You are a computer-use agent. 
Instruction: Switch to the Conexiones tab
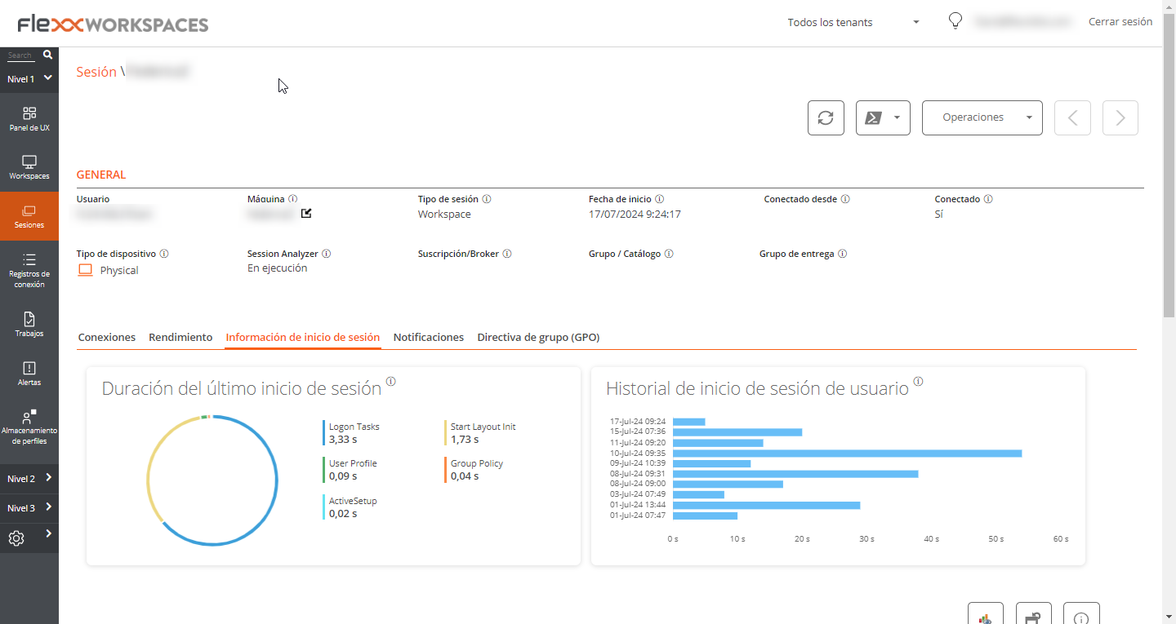(107, 337)
